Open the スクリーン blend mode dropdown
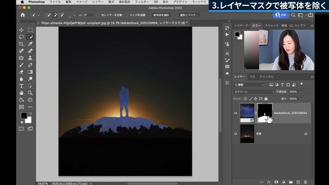Image resolution: width=329 pixels, height=185 pixels. coord(254,92)
